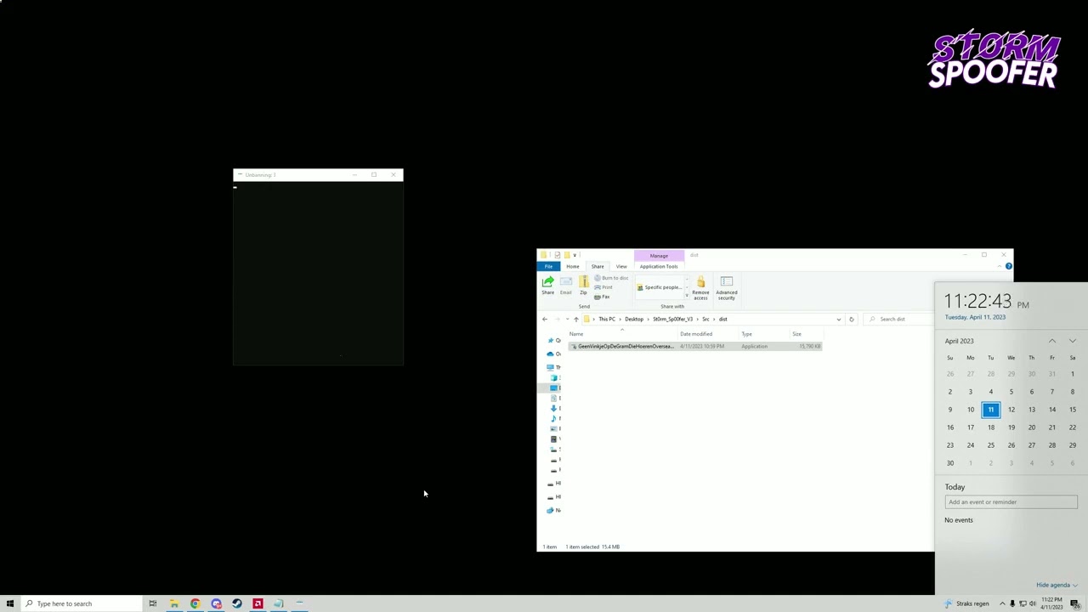Image resolution: width=1088 pixels, height=612 pixels.
Task: Switch to the Home ribbon tab
Action: (x=573, y=266)
